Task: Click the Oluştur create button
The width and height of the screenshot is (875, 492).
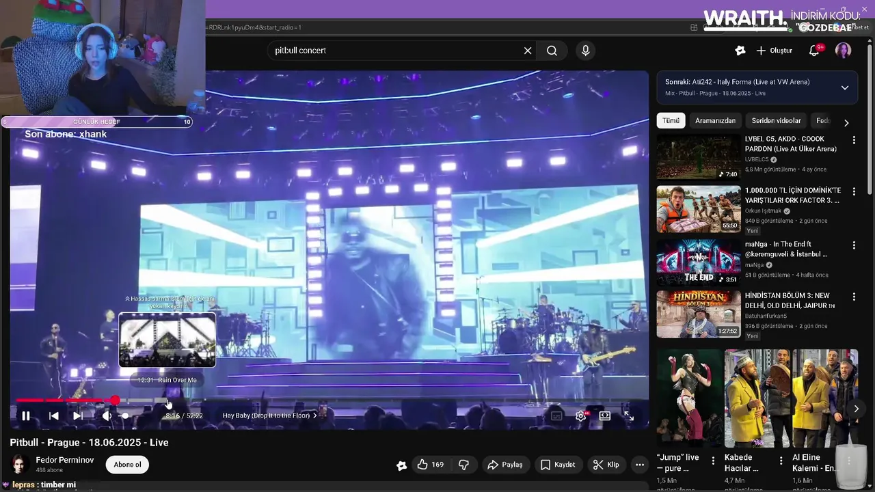Action: click(775, 51)
